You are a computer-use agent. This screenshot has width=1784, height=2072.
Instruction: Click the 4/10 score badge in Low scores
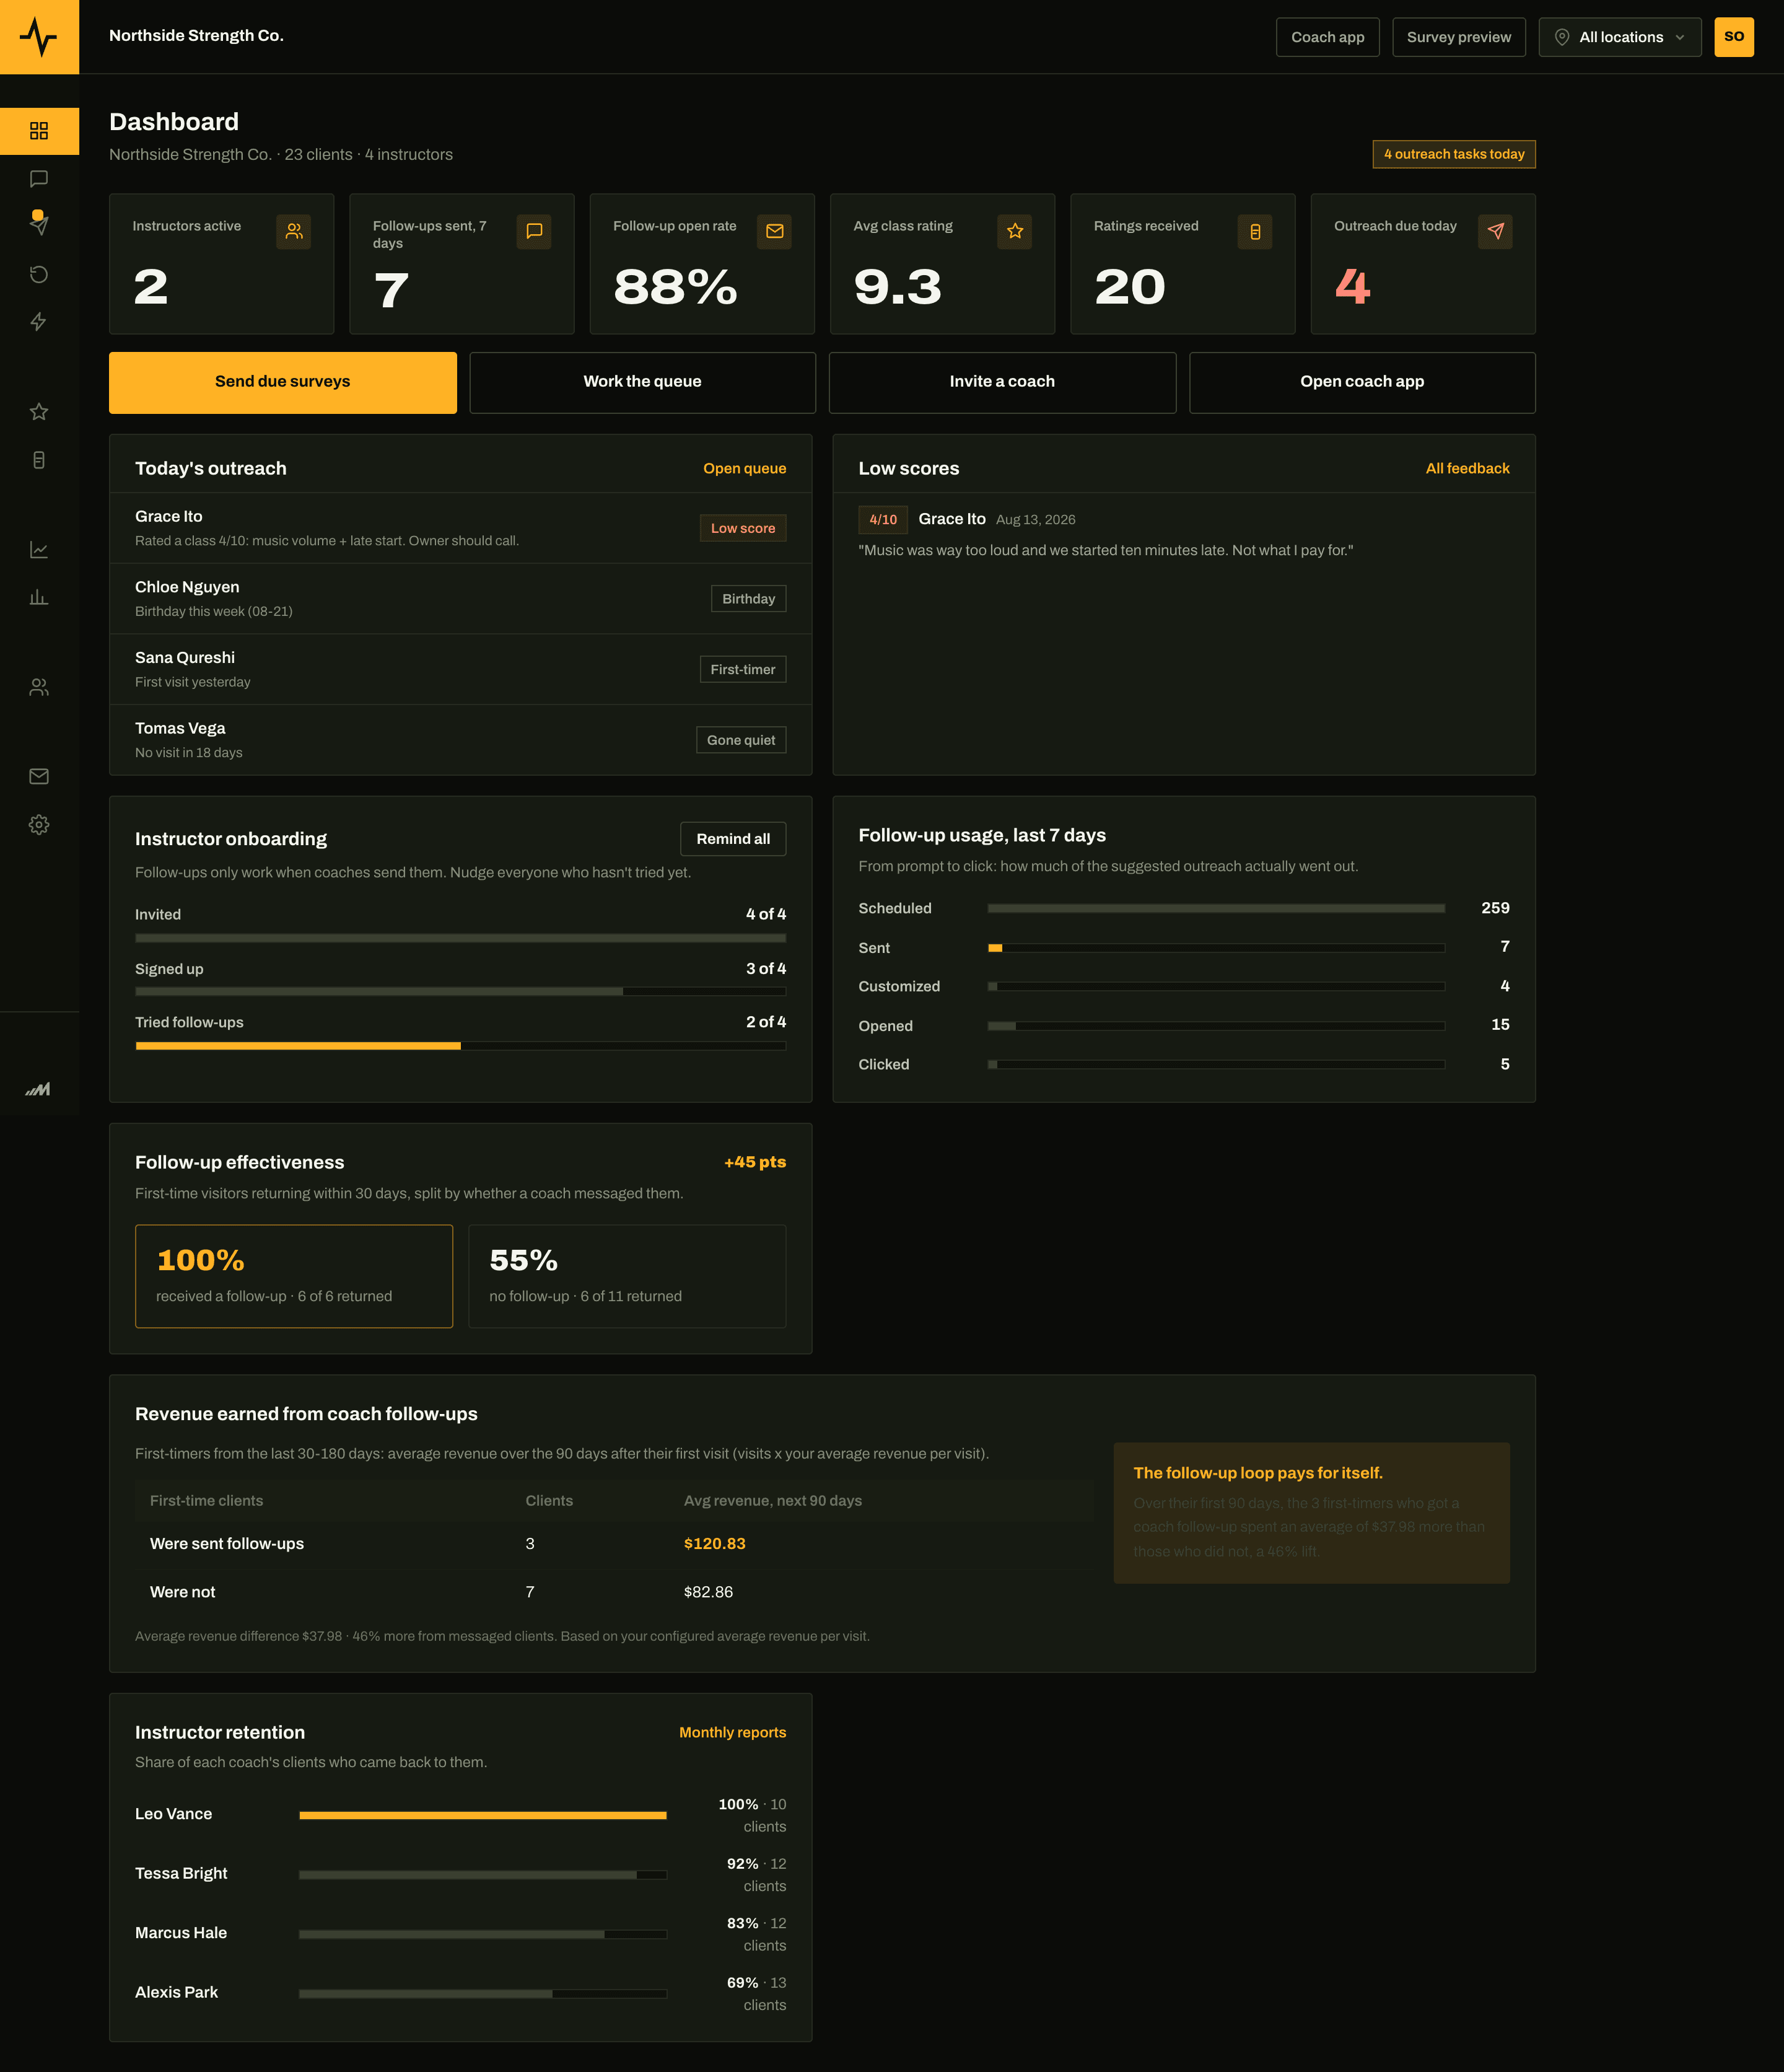pos(883,520)
